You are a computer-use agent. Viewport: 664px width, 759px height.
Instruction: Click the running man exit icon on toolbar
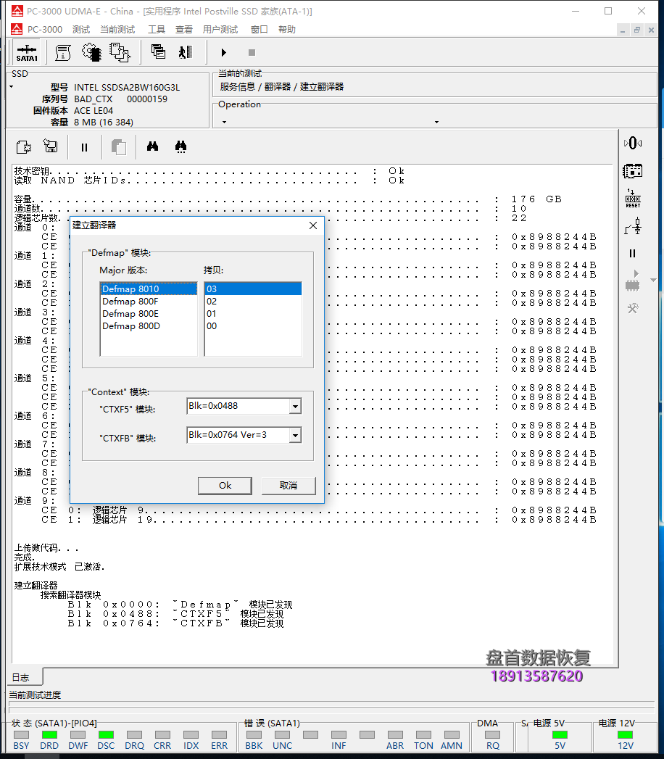tap(184, 52)
